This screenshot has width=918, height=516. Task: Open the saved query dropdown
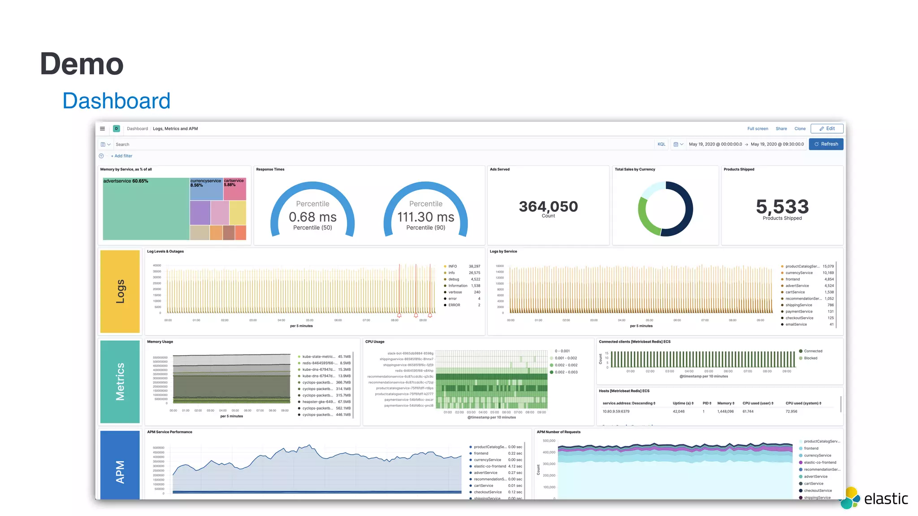(x=105, y=144)
